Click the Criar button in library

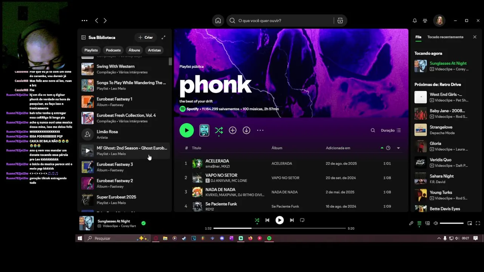tap(146, 37)
